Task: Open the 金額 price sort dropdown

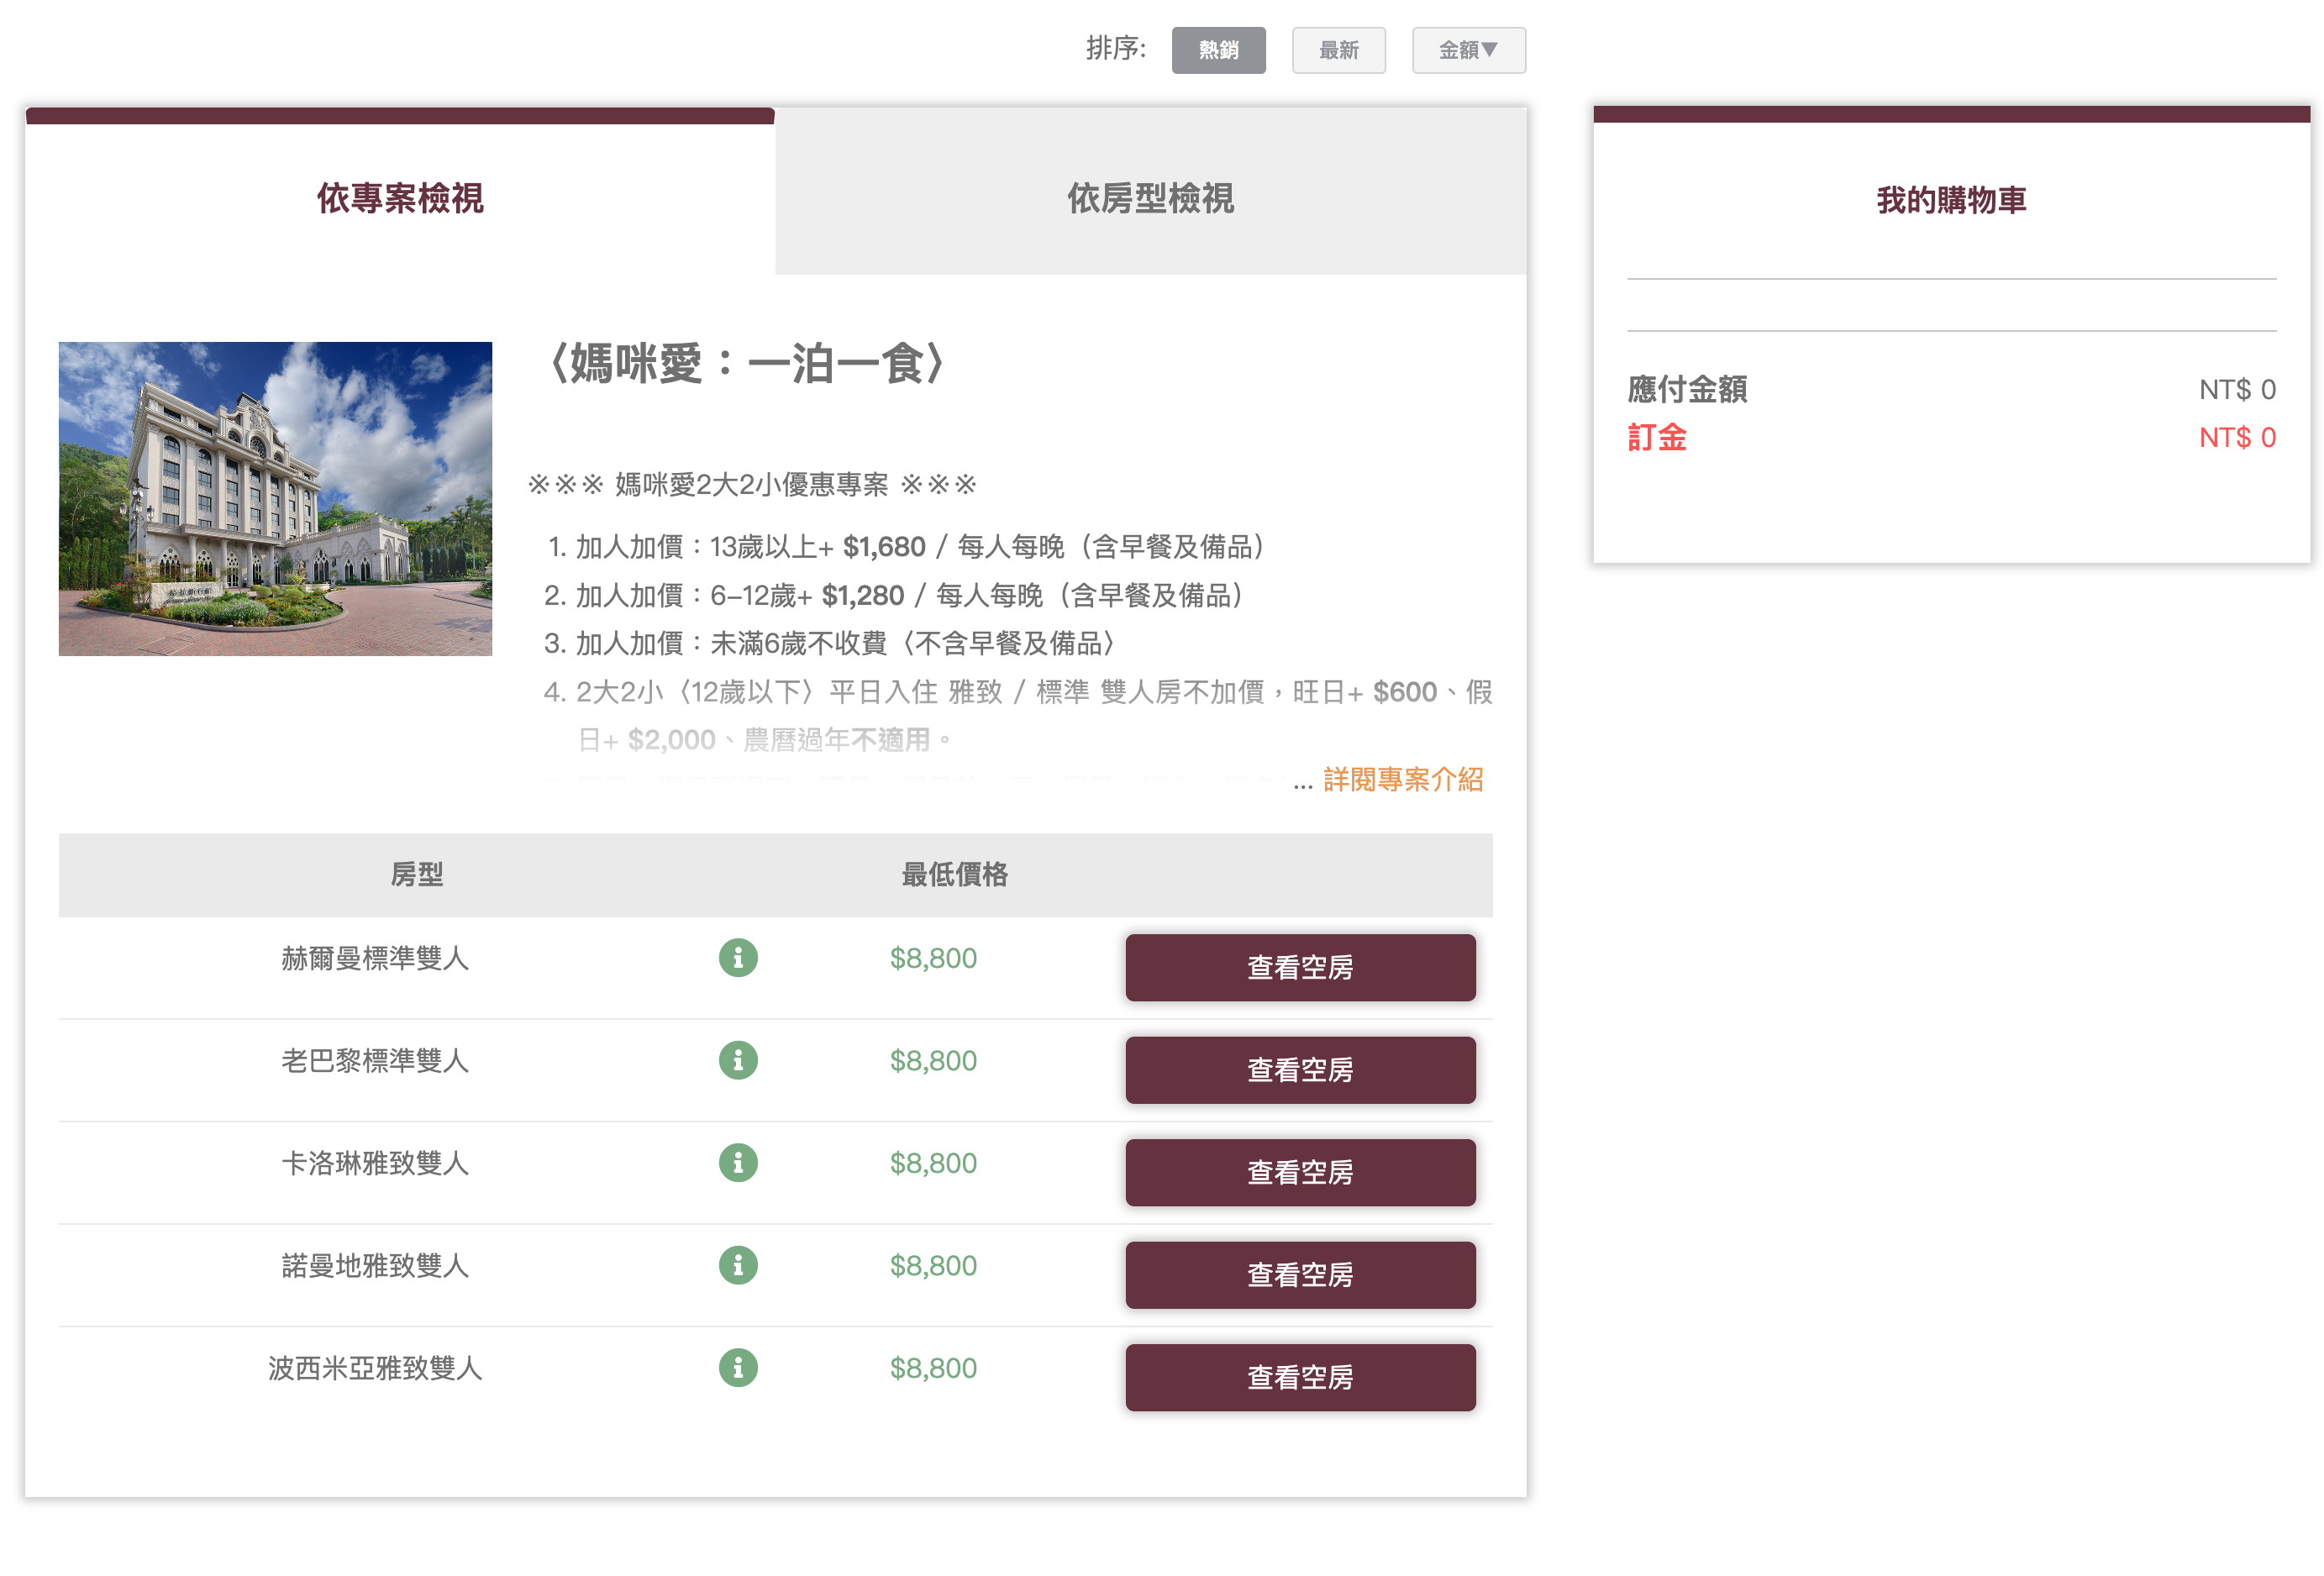Action: pos(1467,50)
